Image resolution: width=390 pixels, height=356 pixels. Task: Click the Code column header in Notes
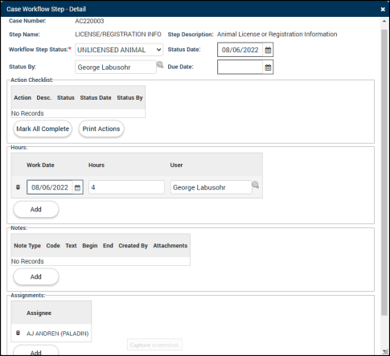tap(53, 246)
